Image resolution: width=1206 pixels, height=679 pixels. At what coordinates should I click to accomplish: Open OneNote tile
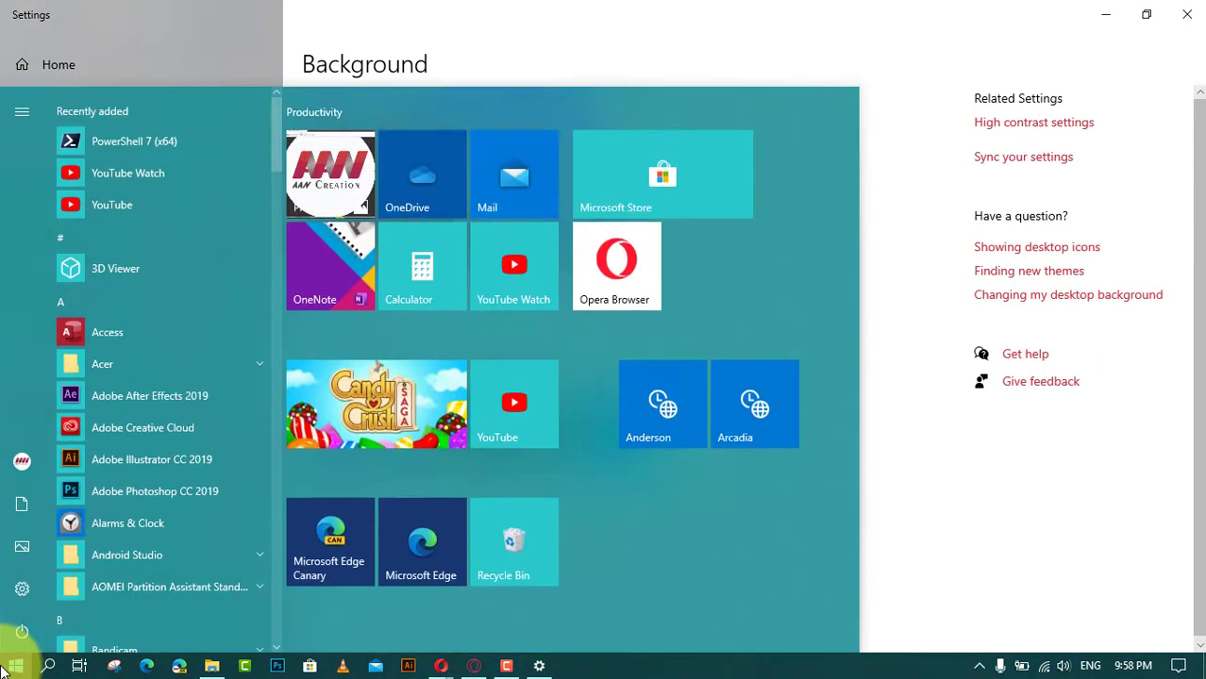(x=330, y=267)
